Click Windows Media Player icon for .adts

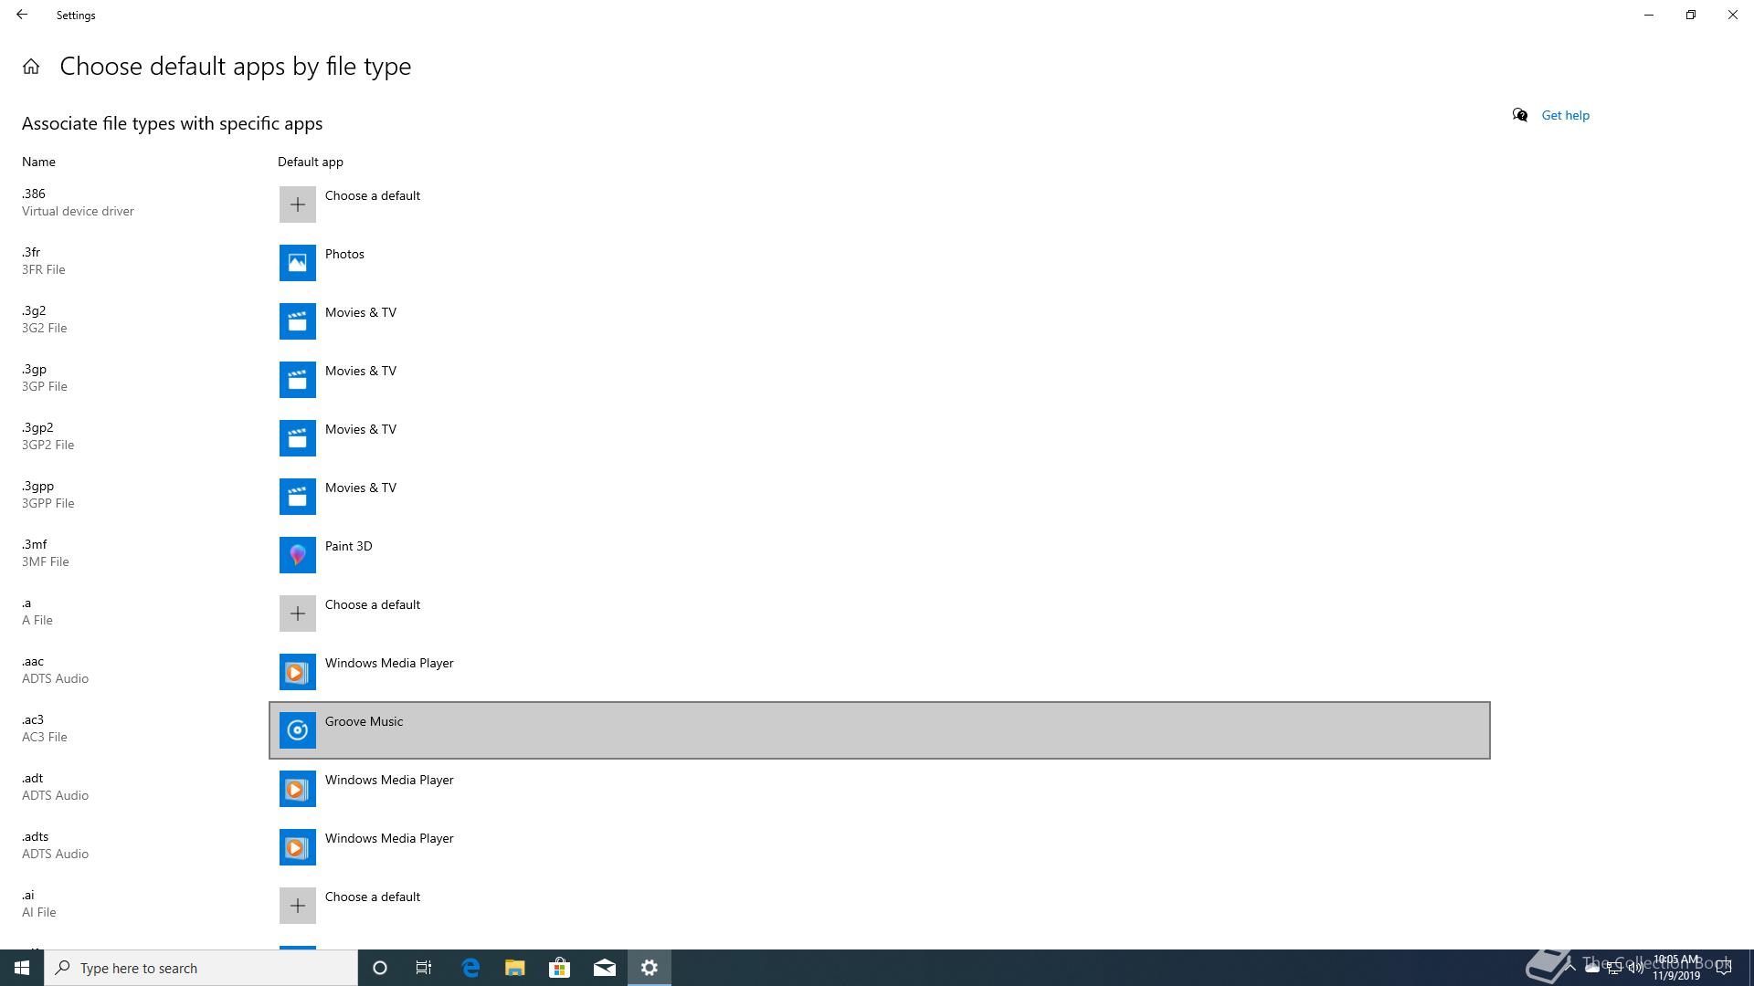(297, 847)
